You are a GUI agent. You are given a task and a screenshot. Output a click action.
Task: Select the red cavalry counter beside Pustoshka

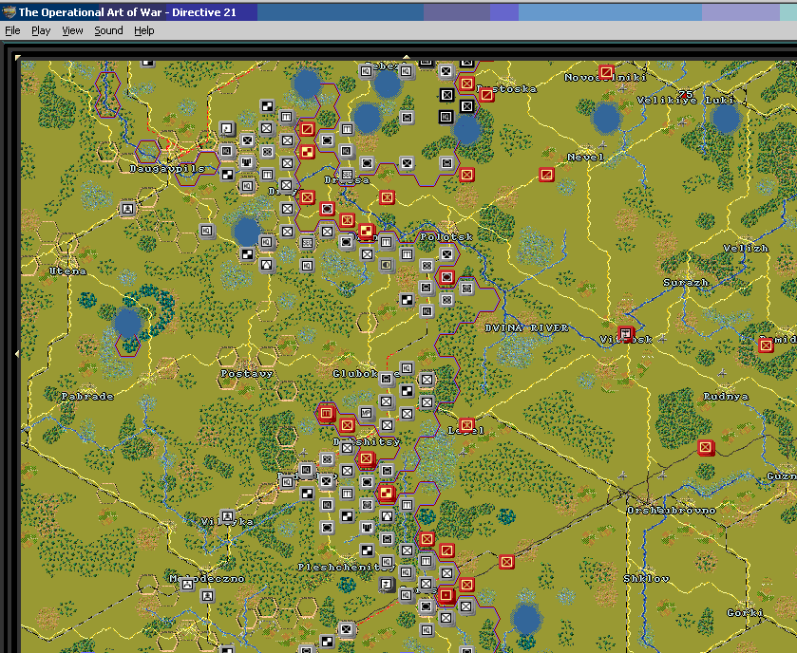click(x=486, y=95)
